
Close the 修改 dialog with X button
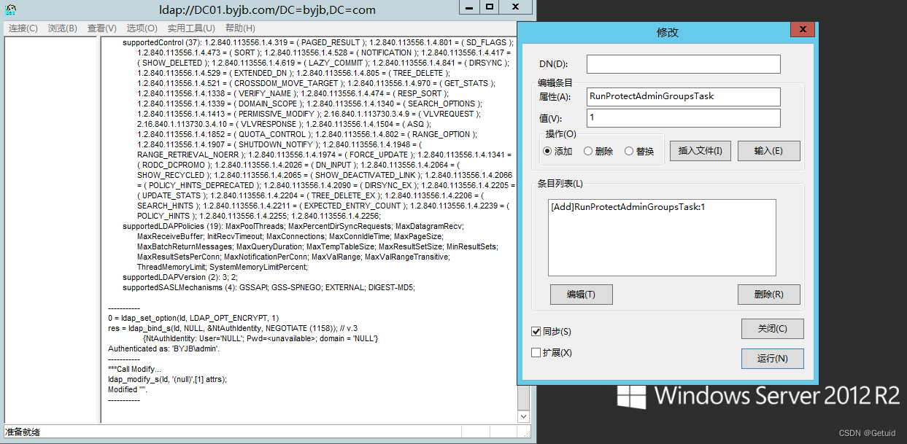[x=803, y=29]
